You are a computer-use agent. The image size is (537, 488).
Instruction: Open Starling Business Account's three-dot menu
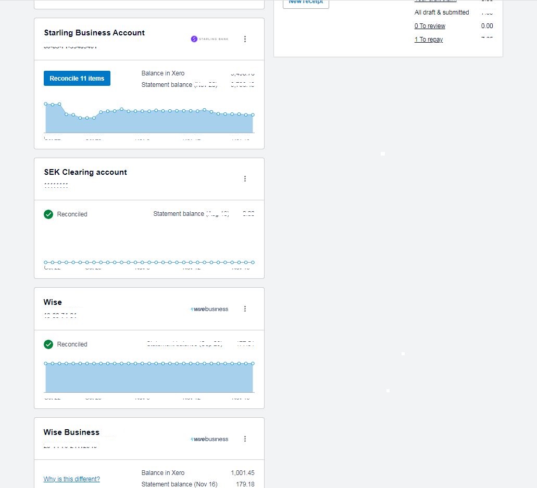click(245, 39)
